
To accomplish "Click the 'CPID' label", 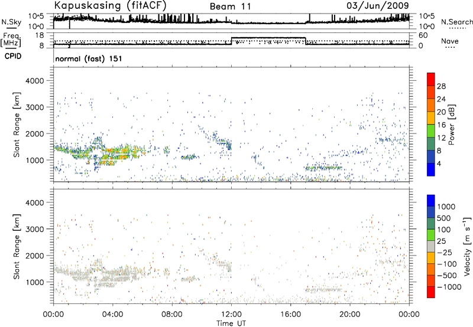I will (x=12, y=56).
